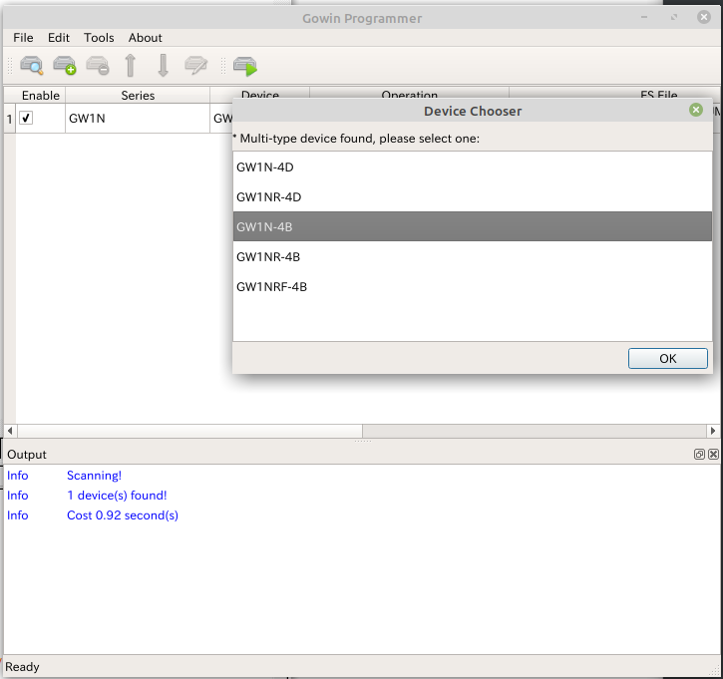The image size is (723, 679).
Task: Float the Output panel with its undock icon
Action: pyautogui.click(x=699, y=454)
